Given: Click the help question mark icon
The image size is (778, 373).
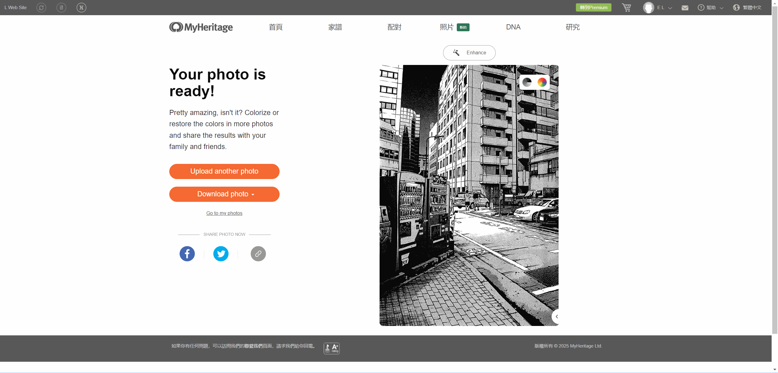Looking at the screenshot, I should (701, 8).
